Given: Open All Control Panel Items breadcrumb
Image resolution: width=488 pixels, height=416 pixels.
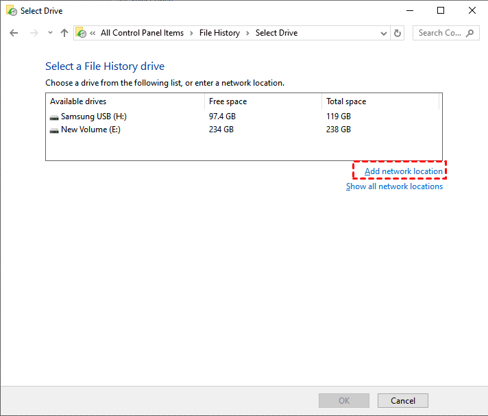Looking at the screenshot, I should pyautogui.click(x=142, y=33).
